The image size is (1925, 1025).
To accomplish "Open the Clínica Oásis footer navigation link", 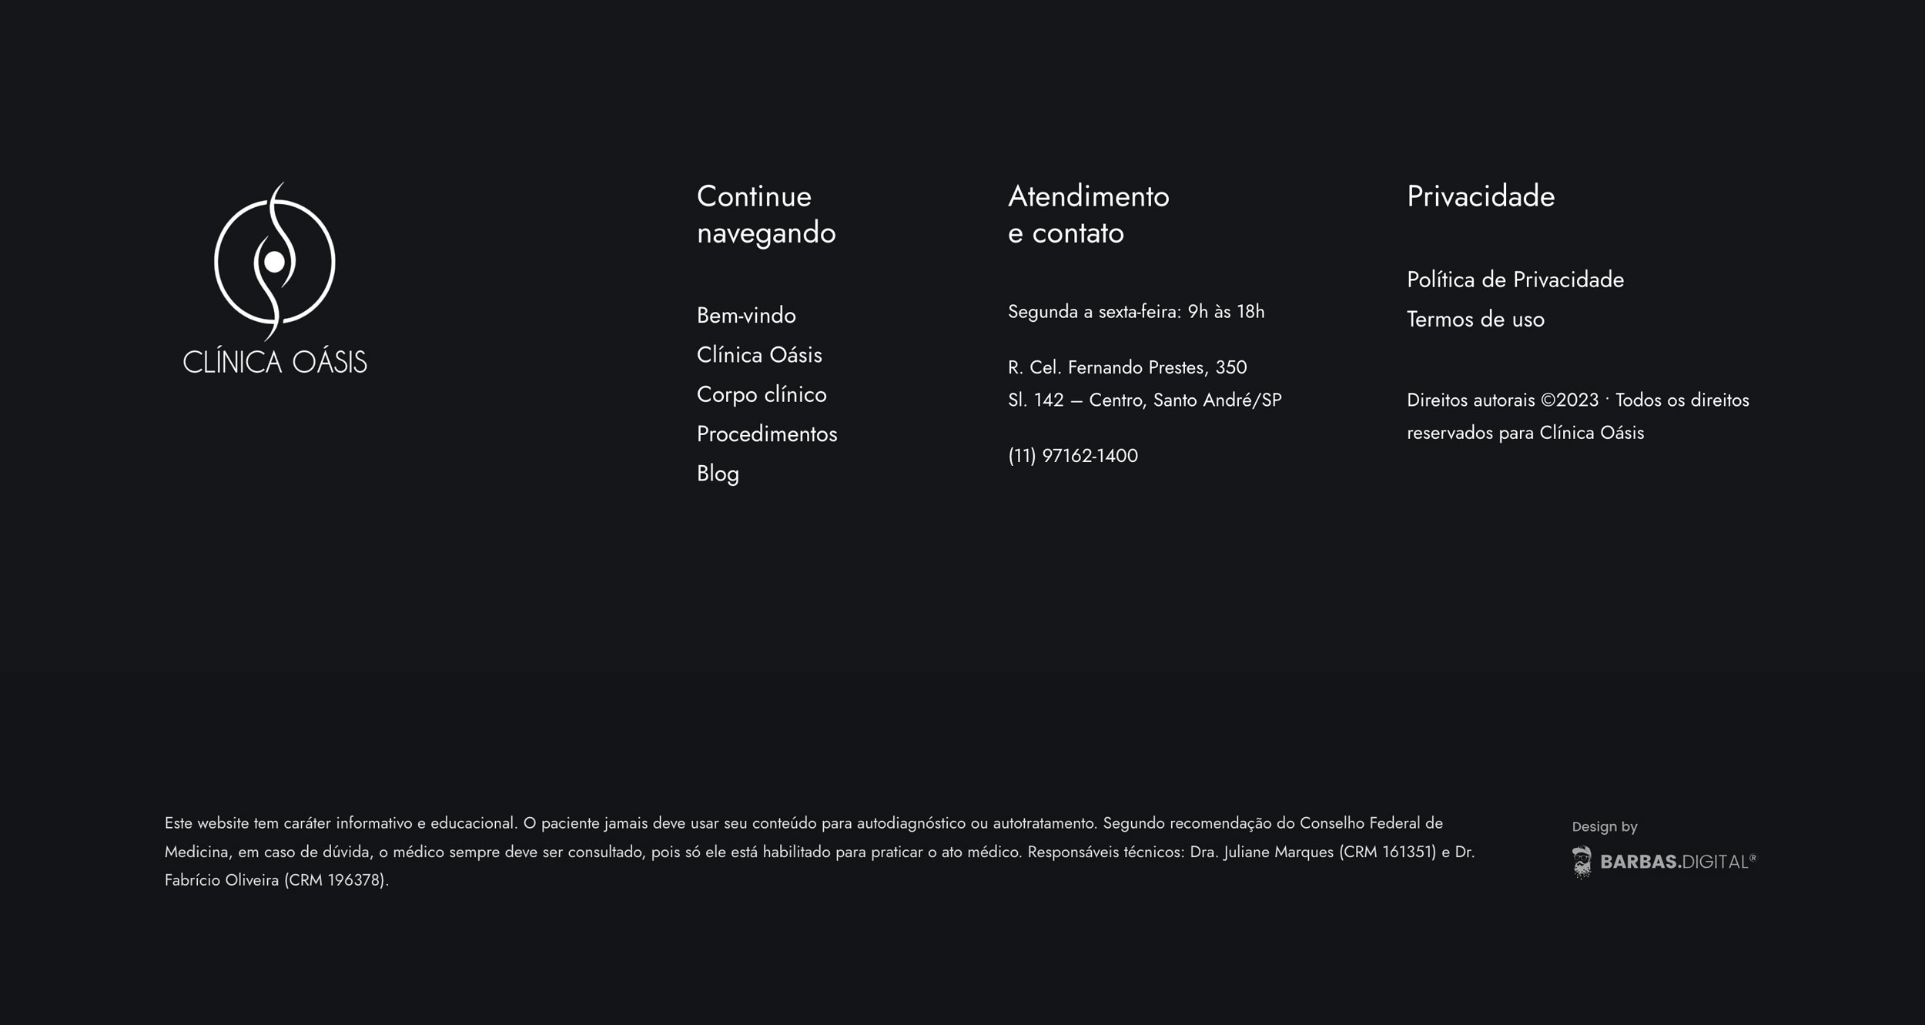I will click(x=758, y=355).
